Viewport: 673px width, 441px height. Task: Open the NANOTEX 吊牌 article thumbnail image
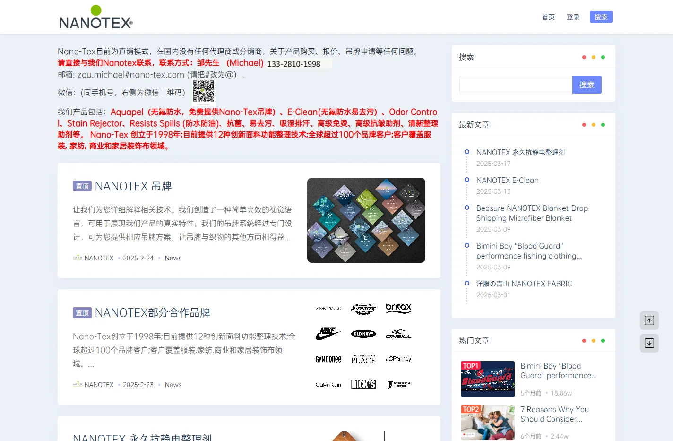(x=366, y=220)
